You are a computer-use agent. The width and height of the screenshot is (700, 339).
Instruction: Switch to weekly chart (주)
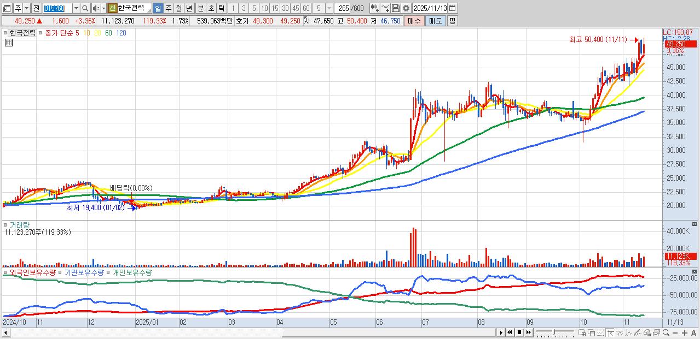coord(168,8)
